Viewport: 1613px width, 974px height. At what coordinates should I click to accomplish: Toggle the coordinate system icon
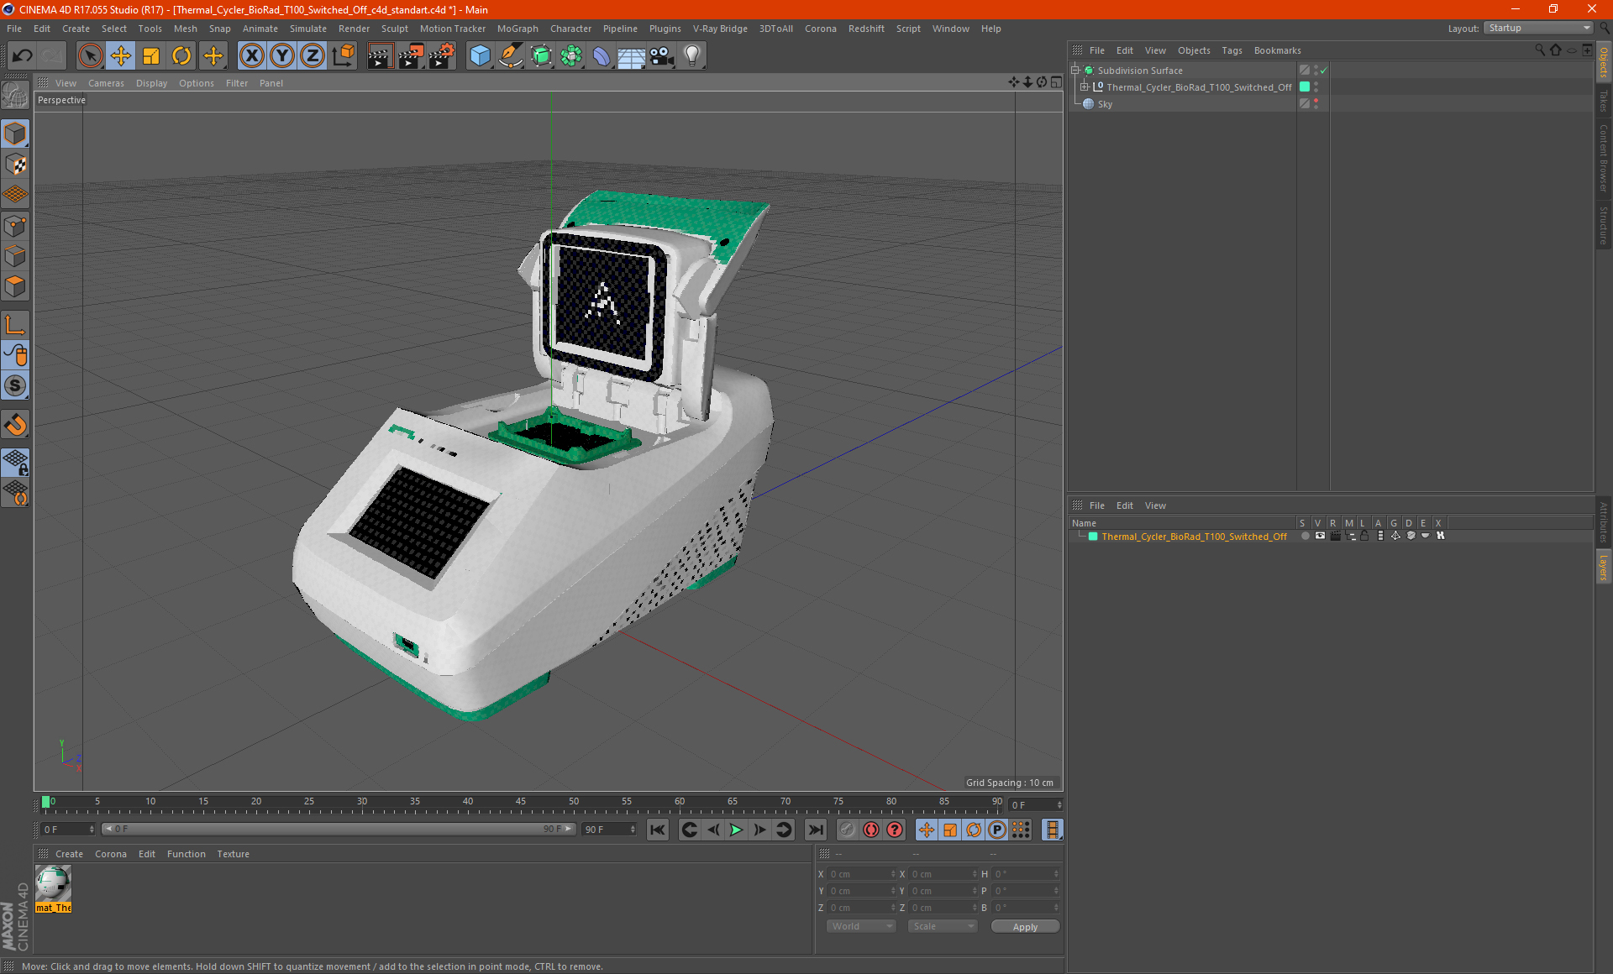[x=343, y=55]
